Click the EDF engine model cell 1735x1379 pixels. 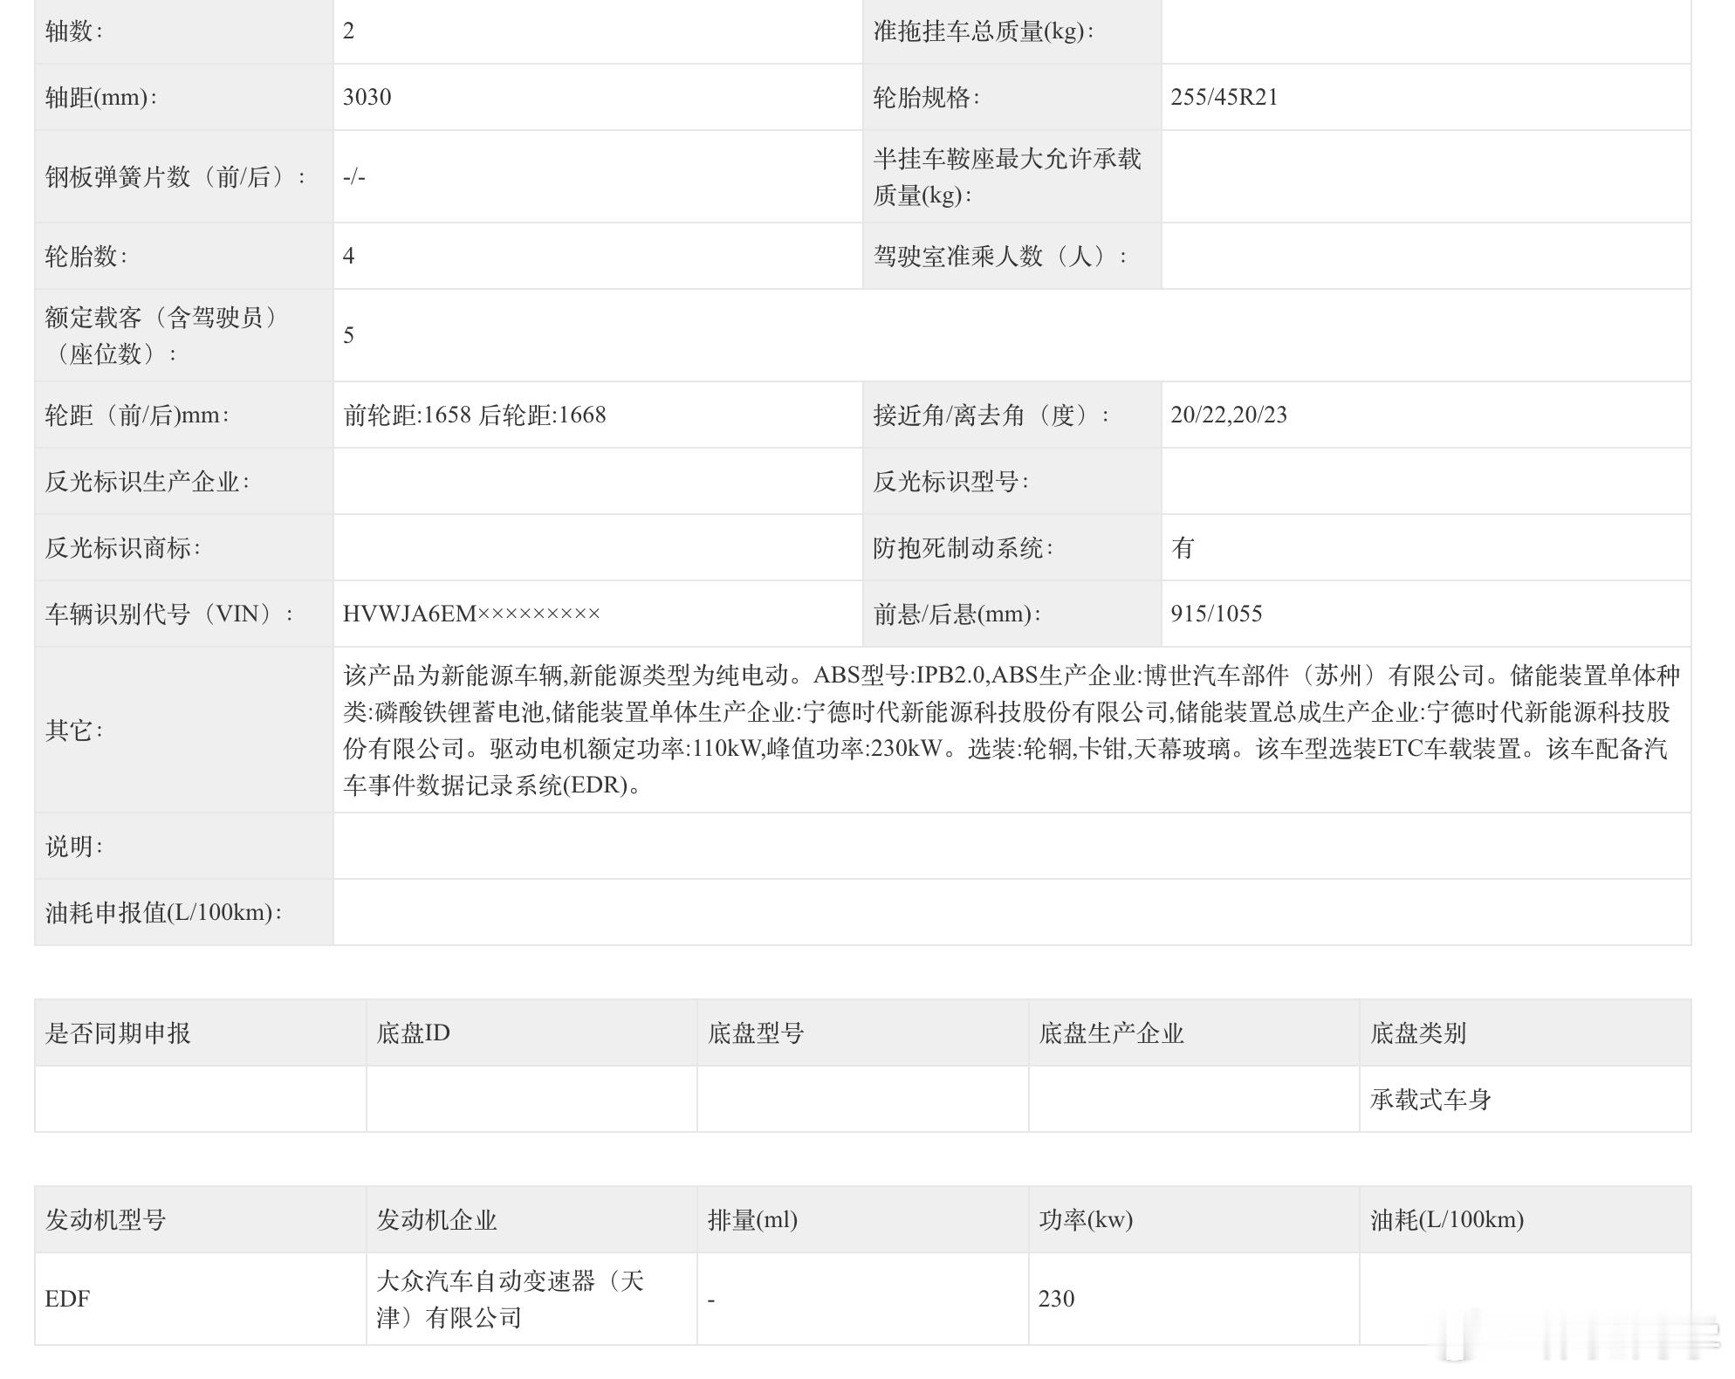coord(67,1299)
